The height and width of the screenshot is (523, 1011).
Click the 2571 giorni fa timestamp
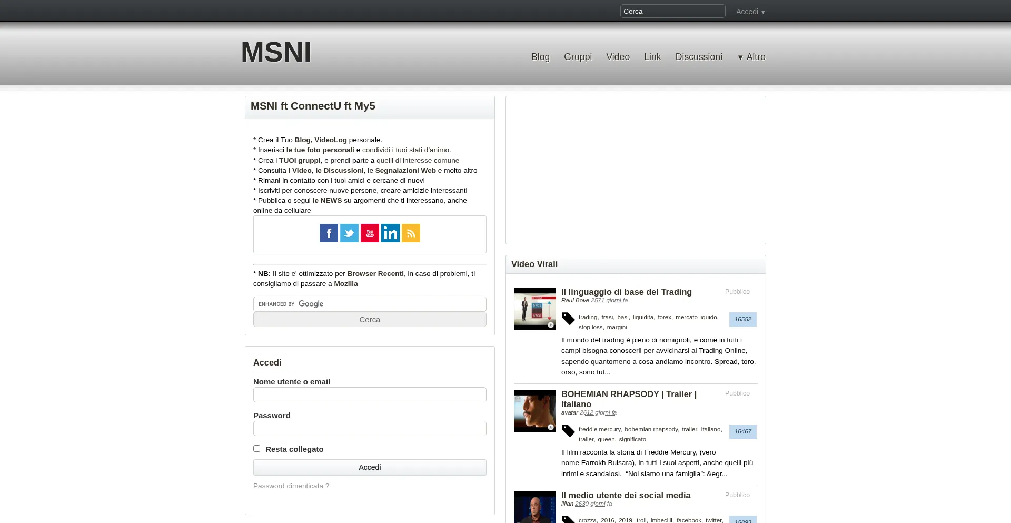coord(609,300)
